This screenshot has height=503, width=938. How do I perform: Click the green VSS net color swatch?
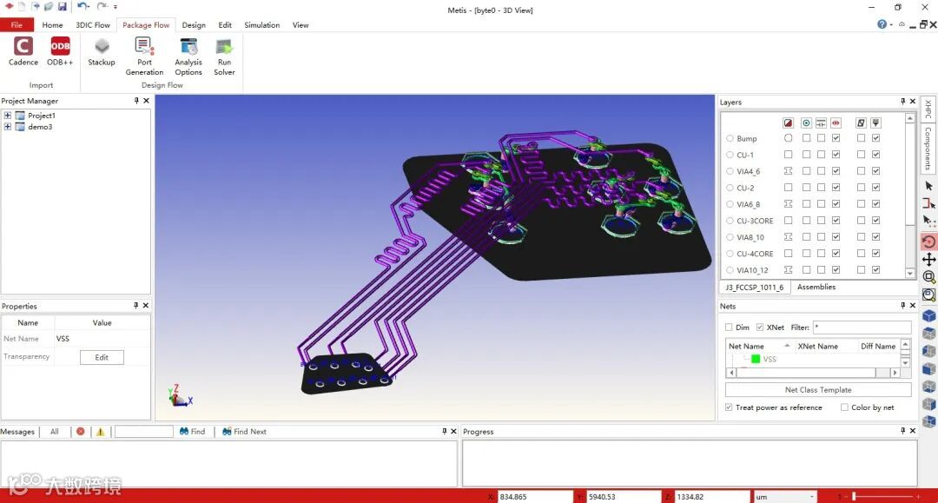tap(756, 359)
